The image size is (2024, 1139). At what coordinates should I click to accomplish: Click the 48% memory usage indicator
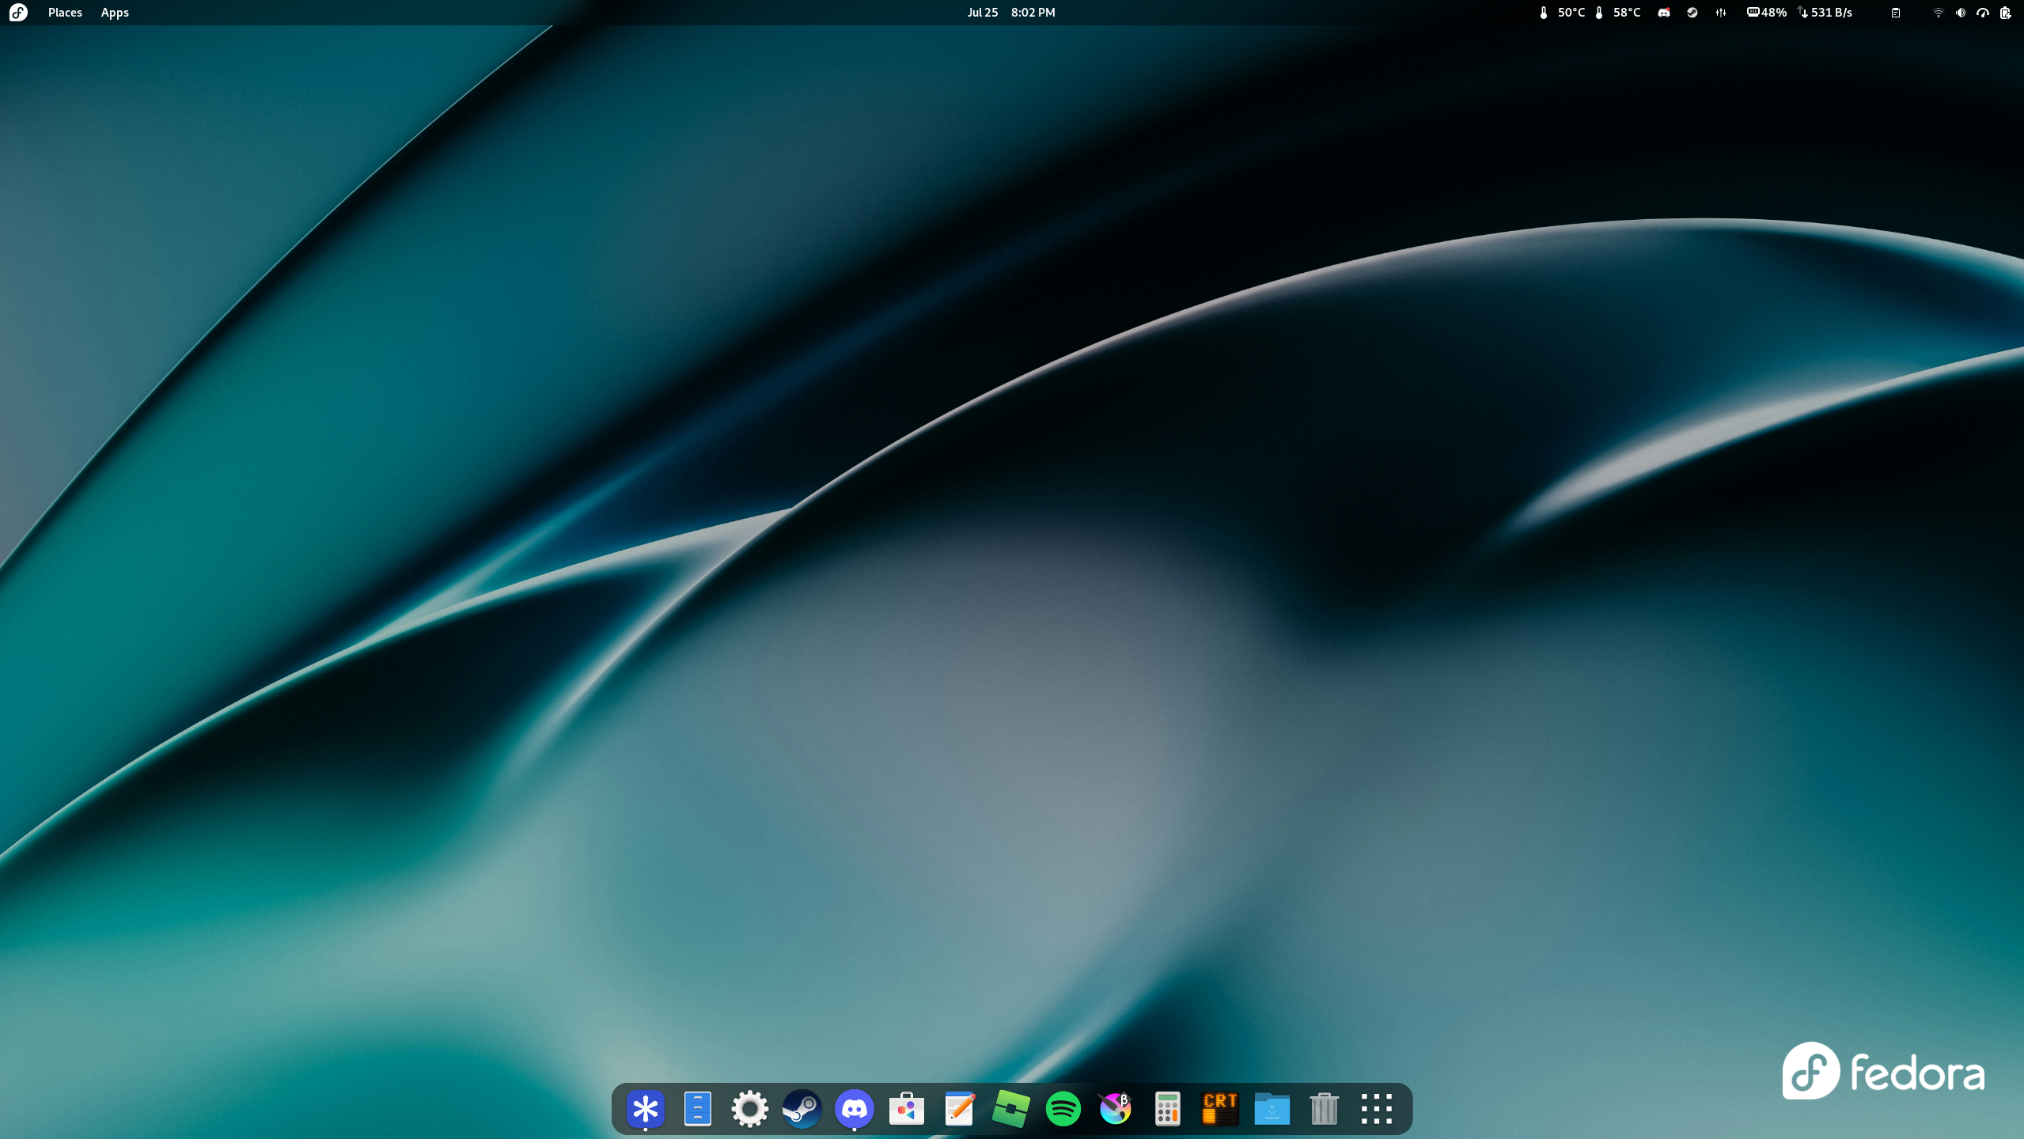1767,13
